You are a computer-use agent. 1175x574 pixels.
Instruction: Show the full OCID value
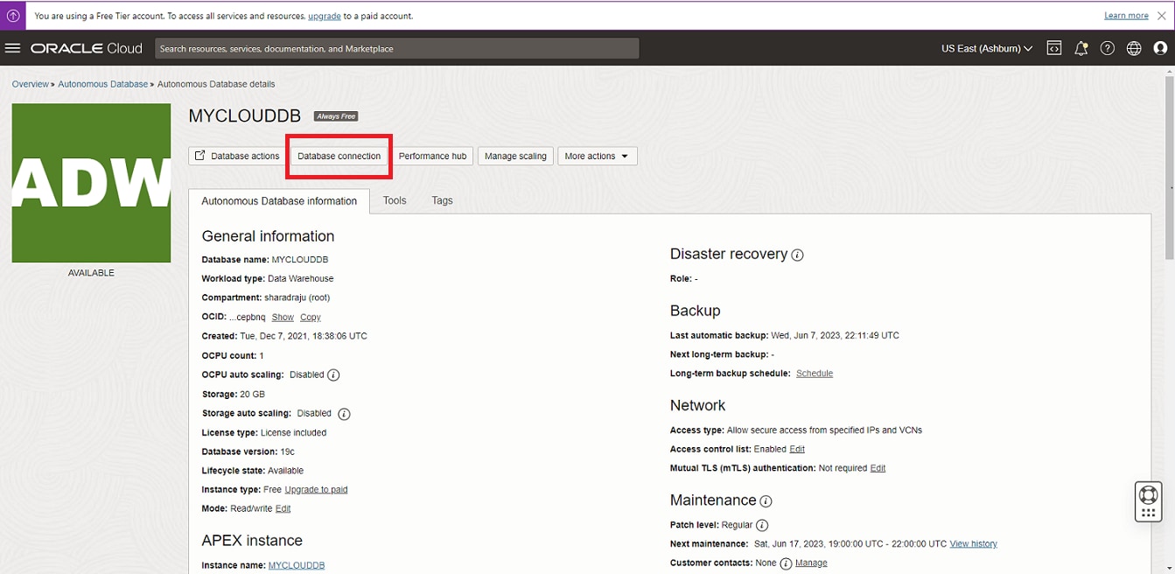pyautogui.click(x=282, y=317)
